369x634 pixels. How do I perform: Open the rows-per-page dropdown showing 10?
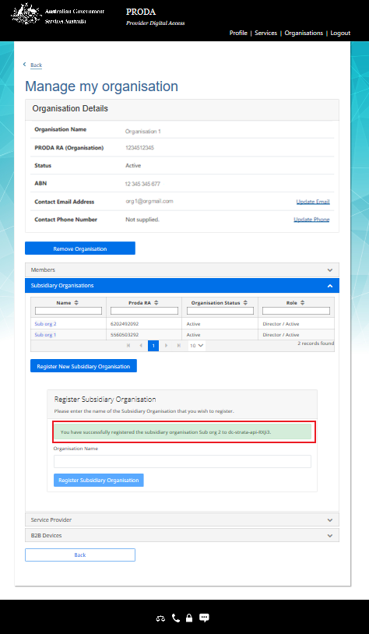pos(197,346)
